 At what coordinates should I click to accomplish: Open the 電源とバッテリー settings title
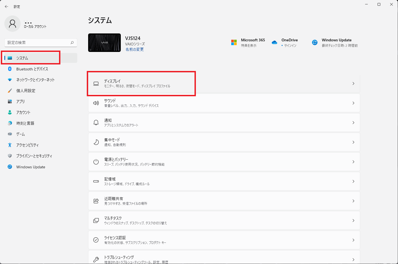tap(116, 159)
